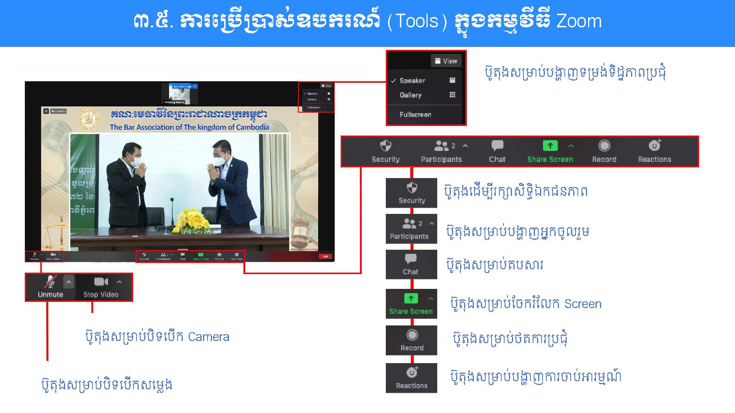735x413 pixels.
Task: Open the View button in the enlarged view menu
Action: 446,61
